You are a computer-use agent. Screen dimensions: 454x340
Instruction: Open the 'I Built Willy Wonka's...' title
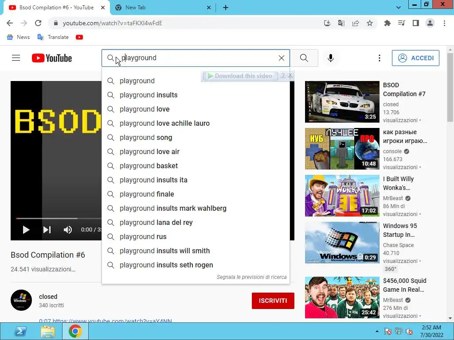[399, 183]
